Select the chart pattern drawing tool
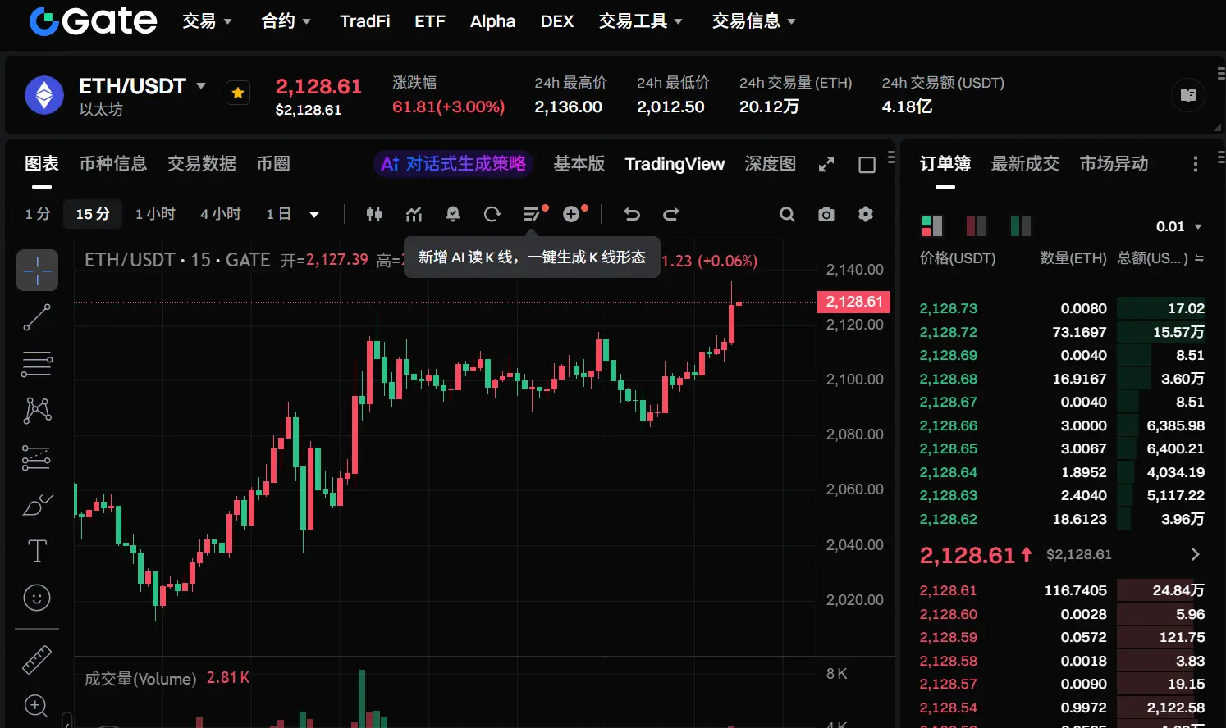Viewport: 1226px width, 728px height. 37,410
